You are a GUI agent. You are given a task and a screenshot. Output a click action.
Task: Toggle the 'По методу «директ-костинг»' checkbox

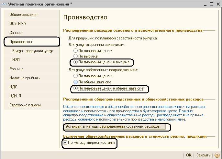click(65, 143)
